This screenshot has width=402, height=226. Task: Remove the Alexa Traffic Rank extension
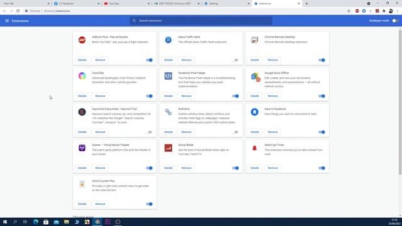187,60
